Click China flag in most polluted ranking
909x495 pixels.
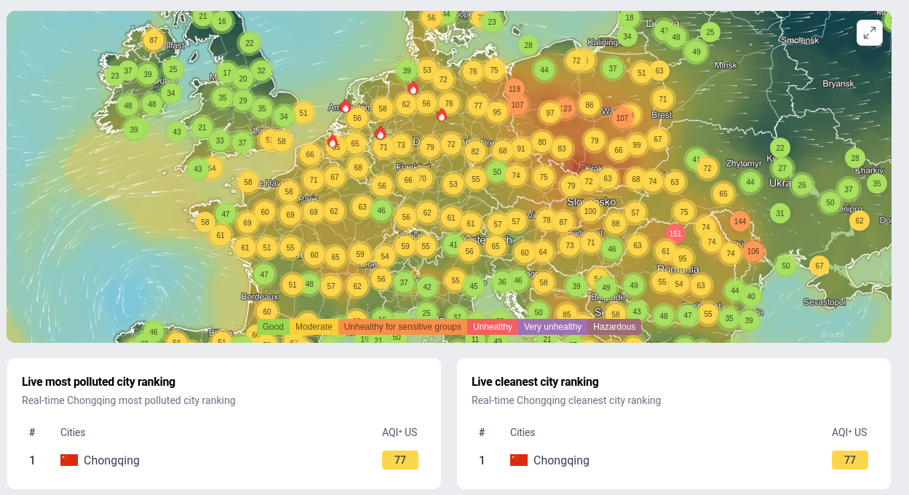69,460
